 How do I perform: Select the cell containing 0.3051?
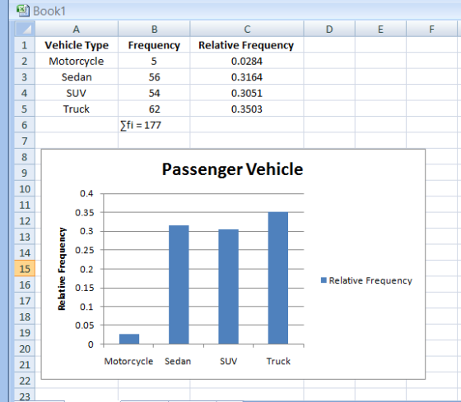tap(247, 93)
